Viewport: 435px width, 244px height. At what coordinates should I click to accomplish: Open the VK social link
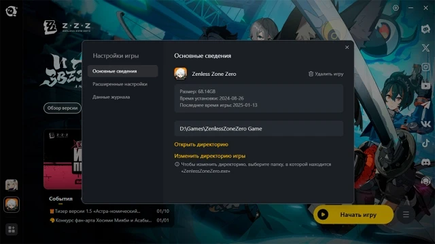click(425, 124)
